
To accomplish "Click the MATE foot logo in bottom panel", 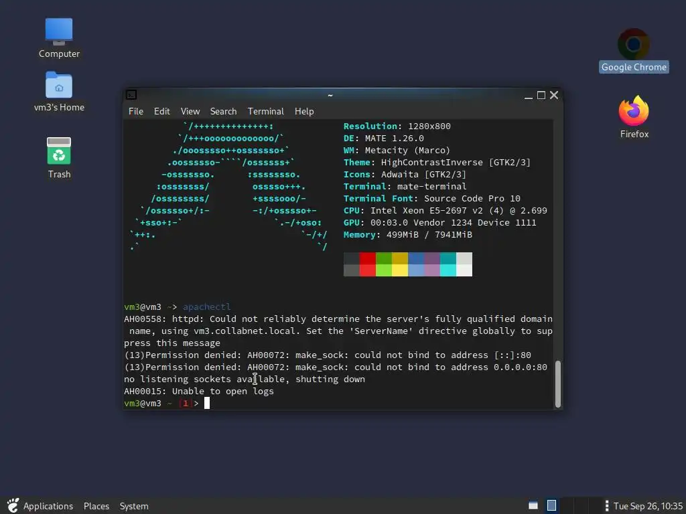I will (x=13, y=506).
